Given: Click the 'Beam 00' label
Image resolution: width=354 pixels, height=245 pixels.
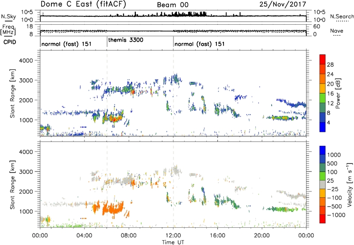Looking at the screenshot, I should point(173,5).
